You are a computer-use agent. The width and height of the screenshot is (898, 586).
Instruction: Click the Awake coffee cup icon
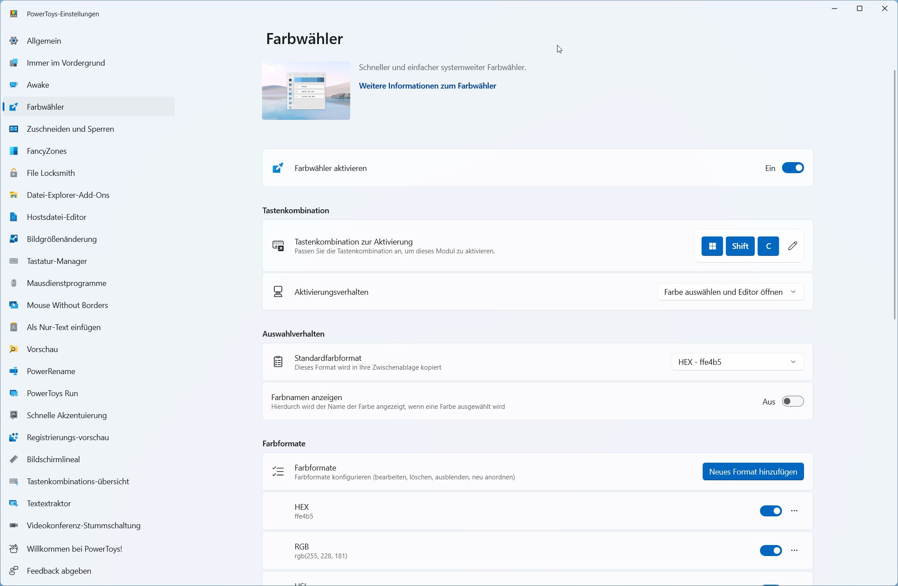14,85
